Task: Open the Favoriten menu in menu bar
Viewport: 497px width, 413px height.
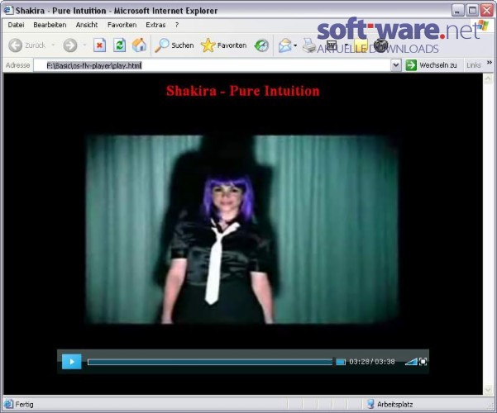Action: point(122,25)
